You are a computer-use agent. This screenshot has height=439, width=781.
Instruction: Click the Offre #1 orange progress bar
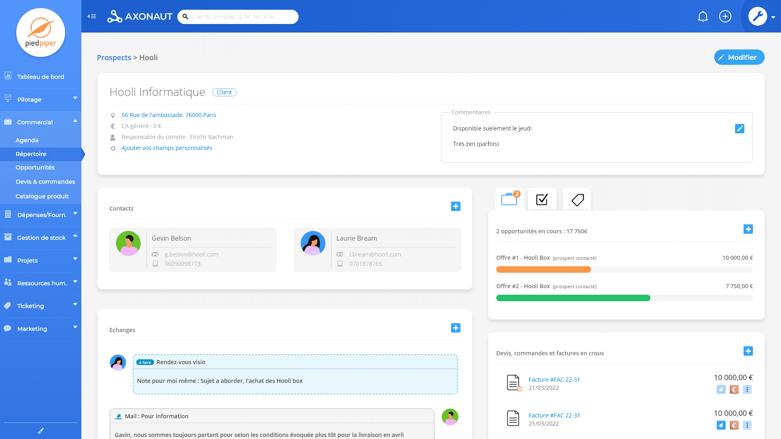543,269
